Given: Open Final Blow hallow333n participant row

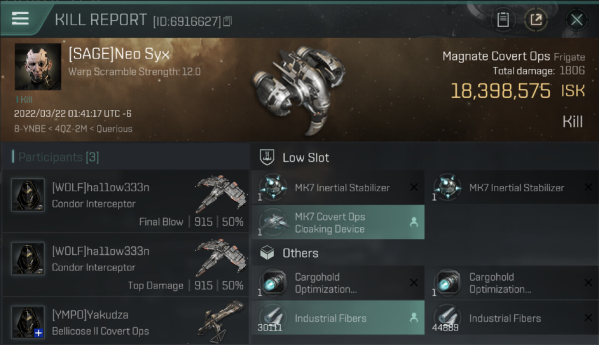Looking at the screenshot, I should pyautogui.click(x=125, y=201).
